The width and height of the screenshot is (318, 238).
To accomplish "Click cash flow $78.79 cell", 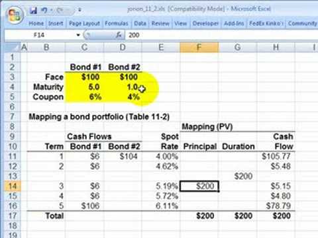I will 276,206.
